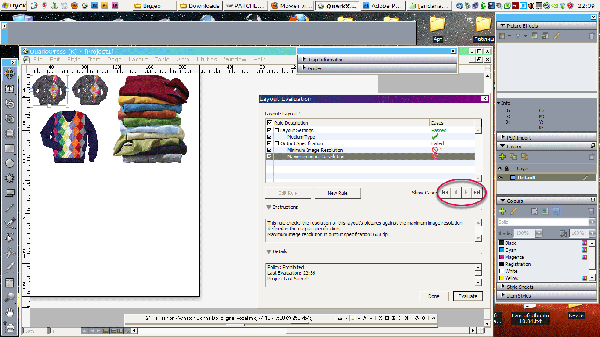Click the Picture Effects pencil edit icon
Viewport: 600px width, 337px height.
[x=557, y=36]
